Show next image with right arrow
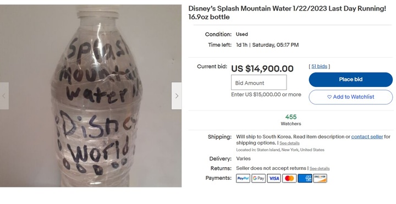The image size is (396, 204). 177,96
